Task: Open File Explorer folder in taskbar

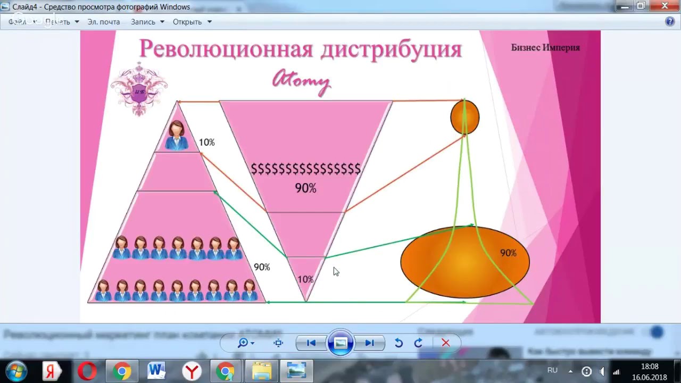Action: click(261, 371)
